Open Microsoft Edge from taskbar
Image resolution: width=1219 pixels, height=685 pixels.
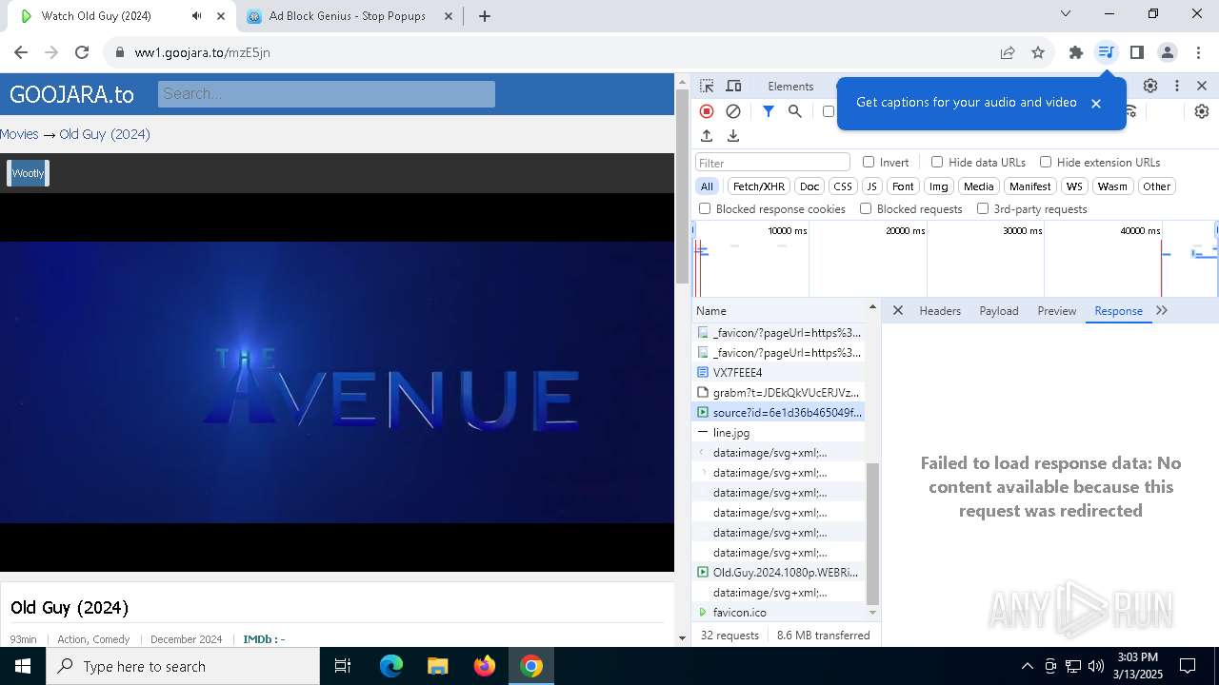click(390, 666)
